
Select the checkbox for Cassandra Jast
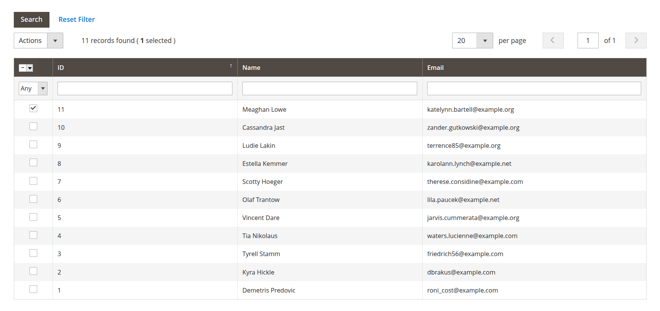(x=33, y=126)
